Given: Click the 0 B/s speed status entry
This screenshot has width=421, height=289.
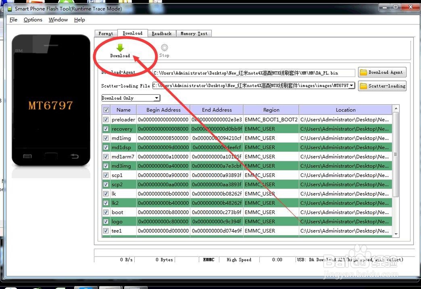Looking at the screenshot, I should pyautogui.click(x=126, y=260).
